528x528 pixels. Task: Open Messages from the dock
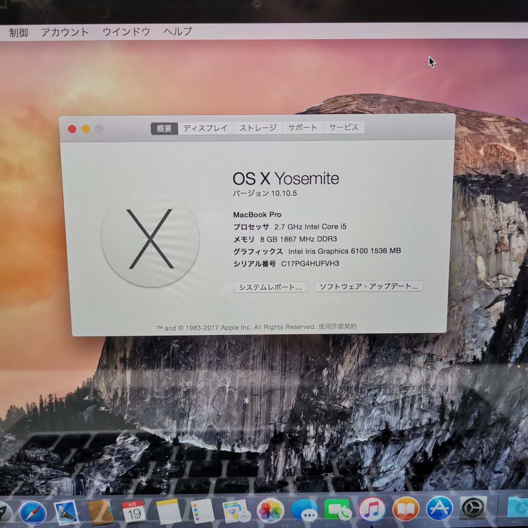click(304, 511)
